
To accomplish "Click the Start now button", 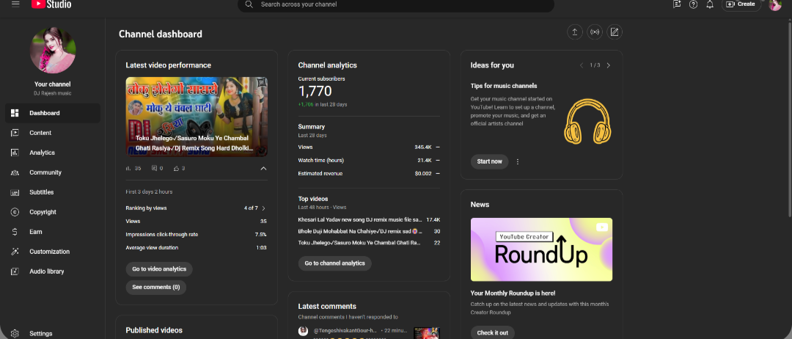I will [x=489, y=161].
